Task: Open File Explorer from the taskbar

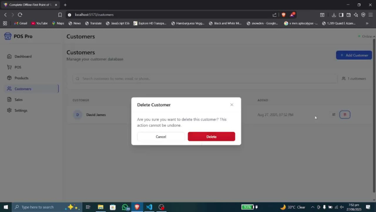Action: 100,207
